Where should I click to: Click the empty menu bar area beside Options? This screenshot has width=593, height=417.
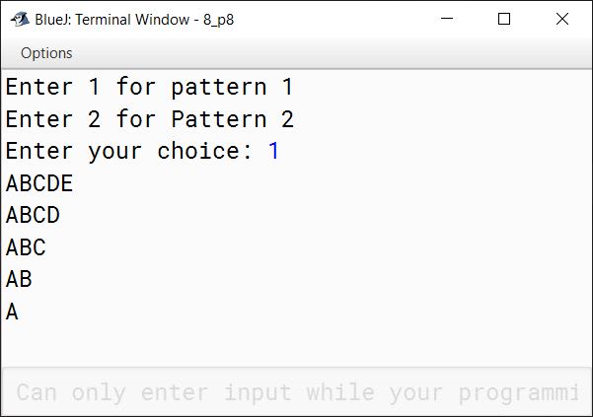333,53
